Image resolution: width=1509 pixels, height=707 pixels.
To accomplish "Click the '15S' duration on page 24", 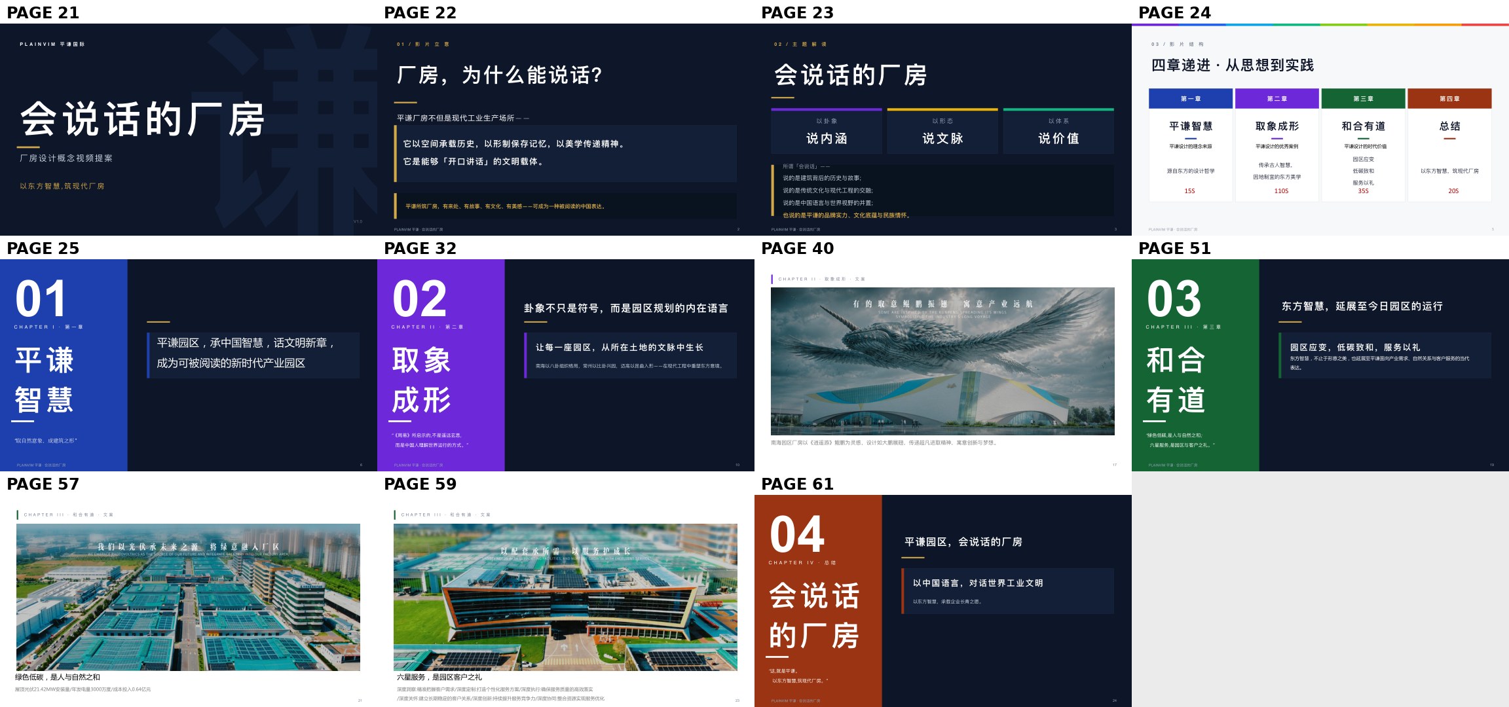I will click(1189, 191).
